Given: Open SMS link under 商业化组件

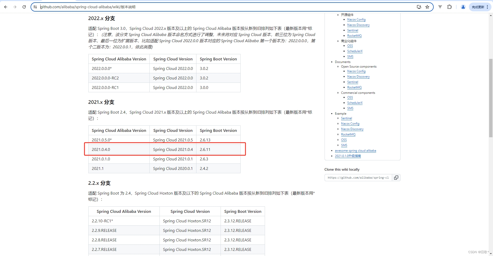Looking at the screenshot, I should [x=350, y=57].
